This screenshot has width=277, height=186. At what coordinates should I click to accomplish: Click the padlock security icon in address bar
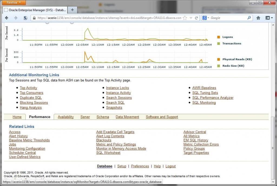pos(34,18)
